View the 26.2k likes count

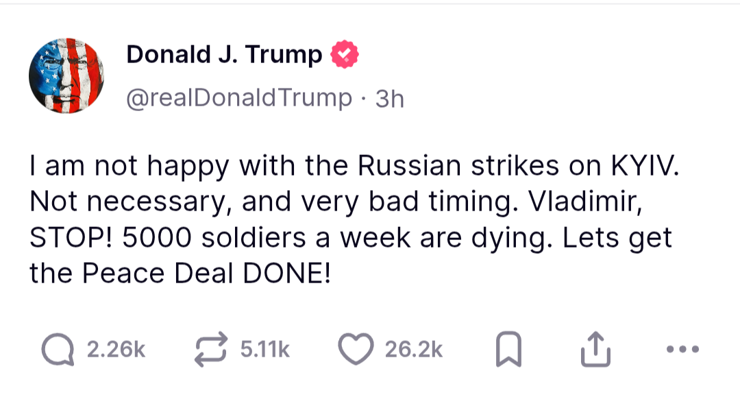414,350
